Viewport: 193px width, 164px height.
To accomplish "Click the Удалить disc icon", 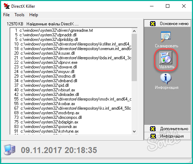I will 166,58.
